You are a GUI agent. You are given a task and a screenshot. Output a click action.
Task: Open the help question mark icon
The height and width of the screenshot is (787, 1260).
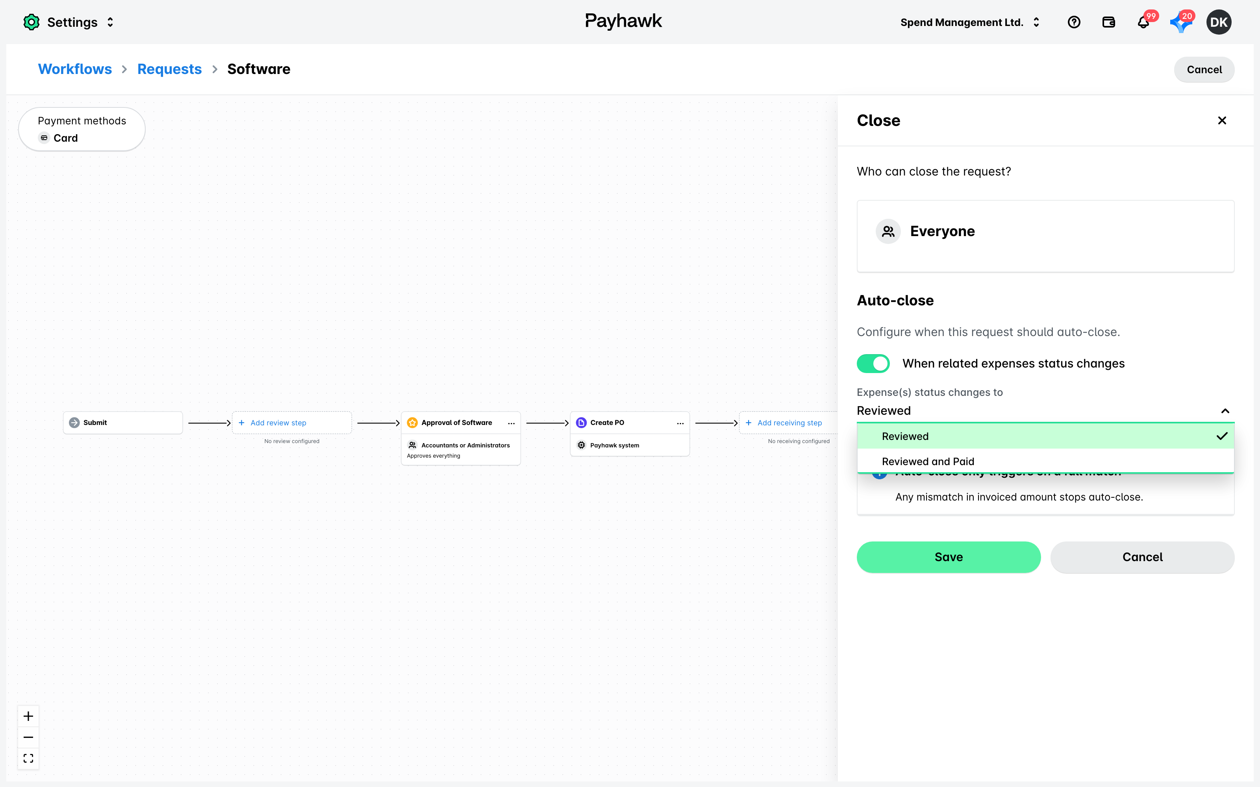point(1074,22)
